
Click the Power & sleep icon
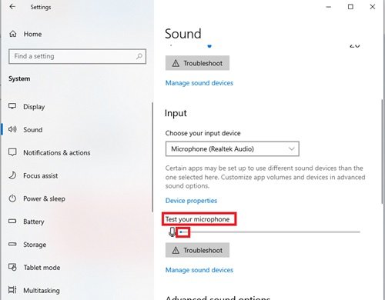[12, 198]
